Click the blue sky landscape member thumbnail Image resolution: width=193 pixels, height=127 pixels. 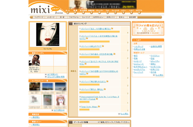48,86
